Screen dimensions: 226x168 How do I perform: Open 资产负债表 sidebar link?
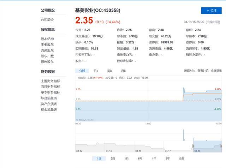49,104
